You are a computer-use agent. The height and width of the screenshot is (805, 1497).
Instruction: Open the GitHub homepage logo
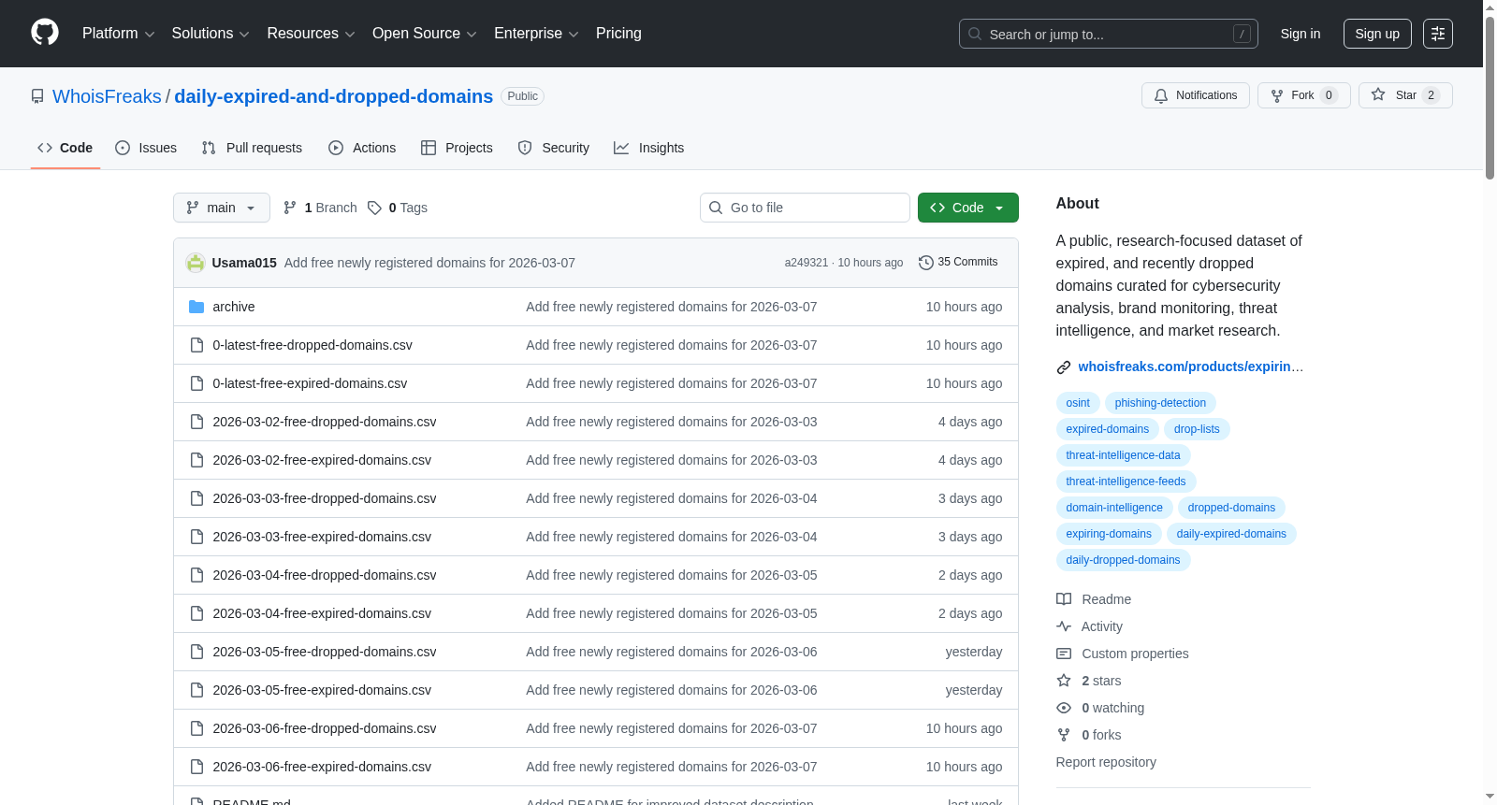point(45,33)
